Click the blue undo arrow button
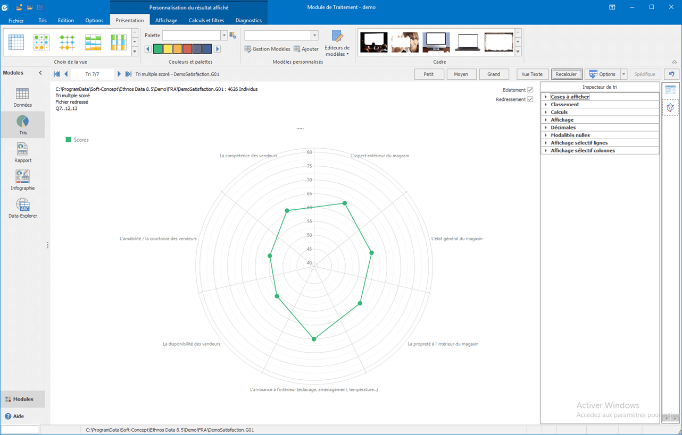The width and height of the screenshot is (682, 435). (671, 74)
